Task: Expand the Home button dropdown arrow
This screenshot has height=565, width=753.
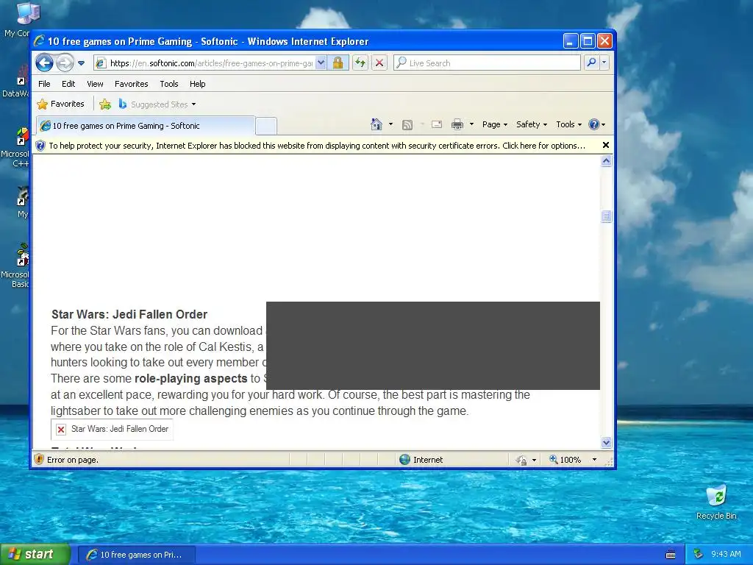Action: point(390,124)
